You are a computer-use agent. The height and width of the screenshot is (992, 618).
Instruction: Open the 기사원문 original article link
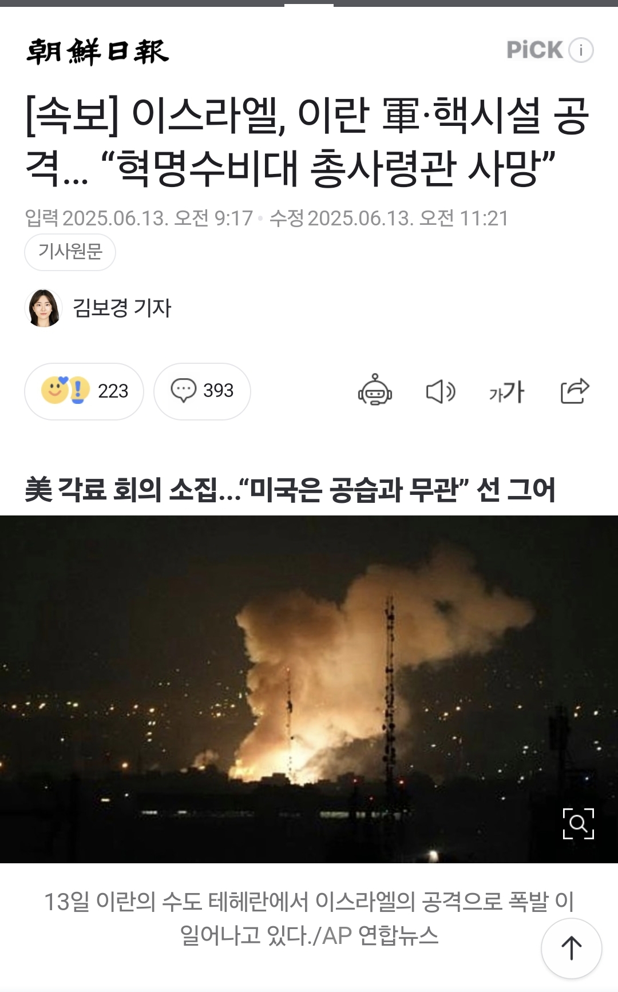pyautogui.click(x=70, y=252)
